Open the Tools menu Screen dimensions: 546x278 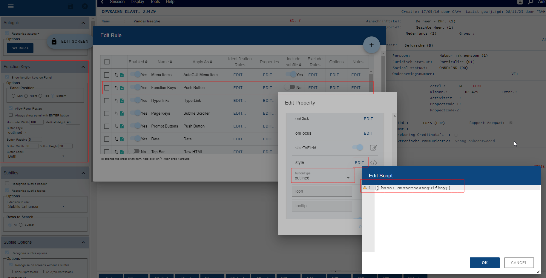click(x=155, y=2)
